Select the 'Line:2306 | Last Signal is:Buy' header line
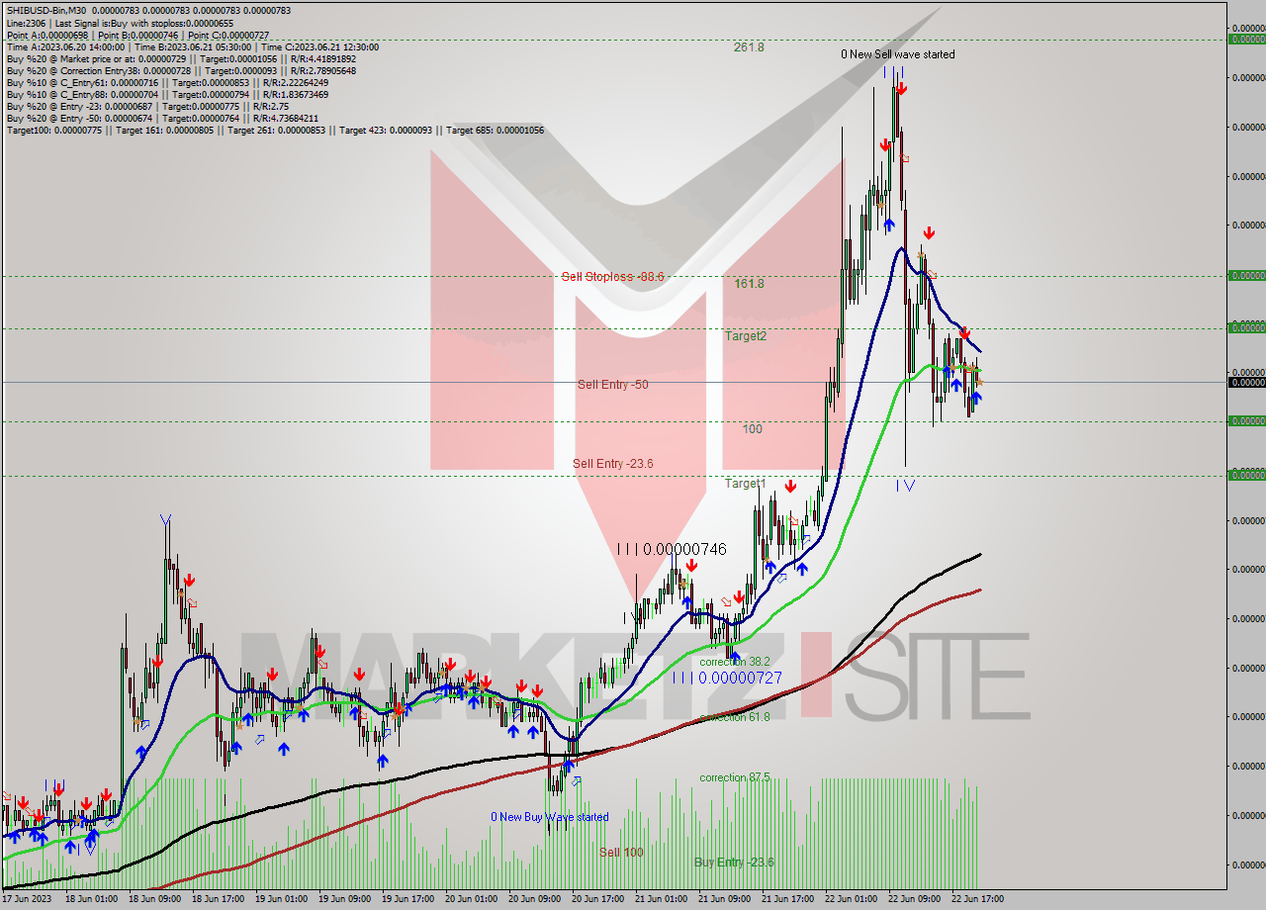1266x910 pixels. coord(120,23)
